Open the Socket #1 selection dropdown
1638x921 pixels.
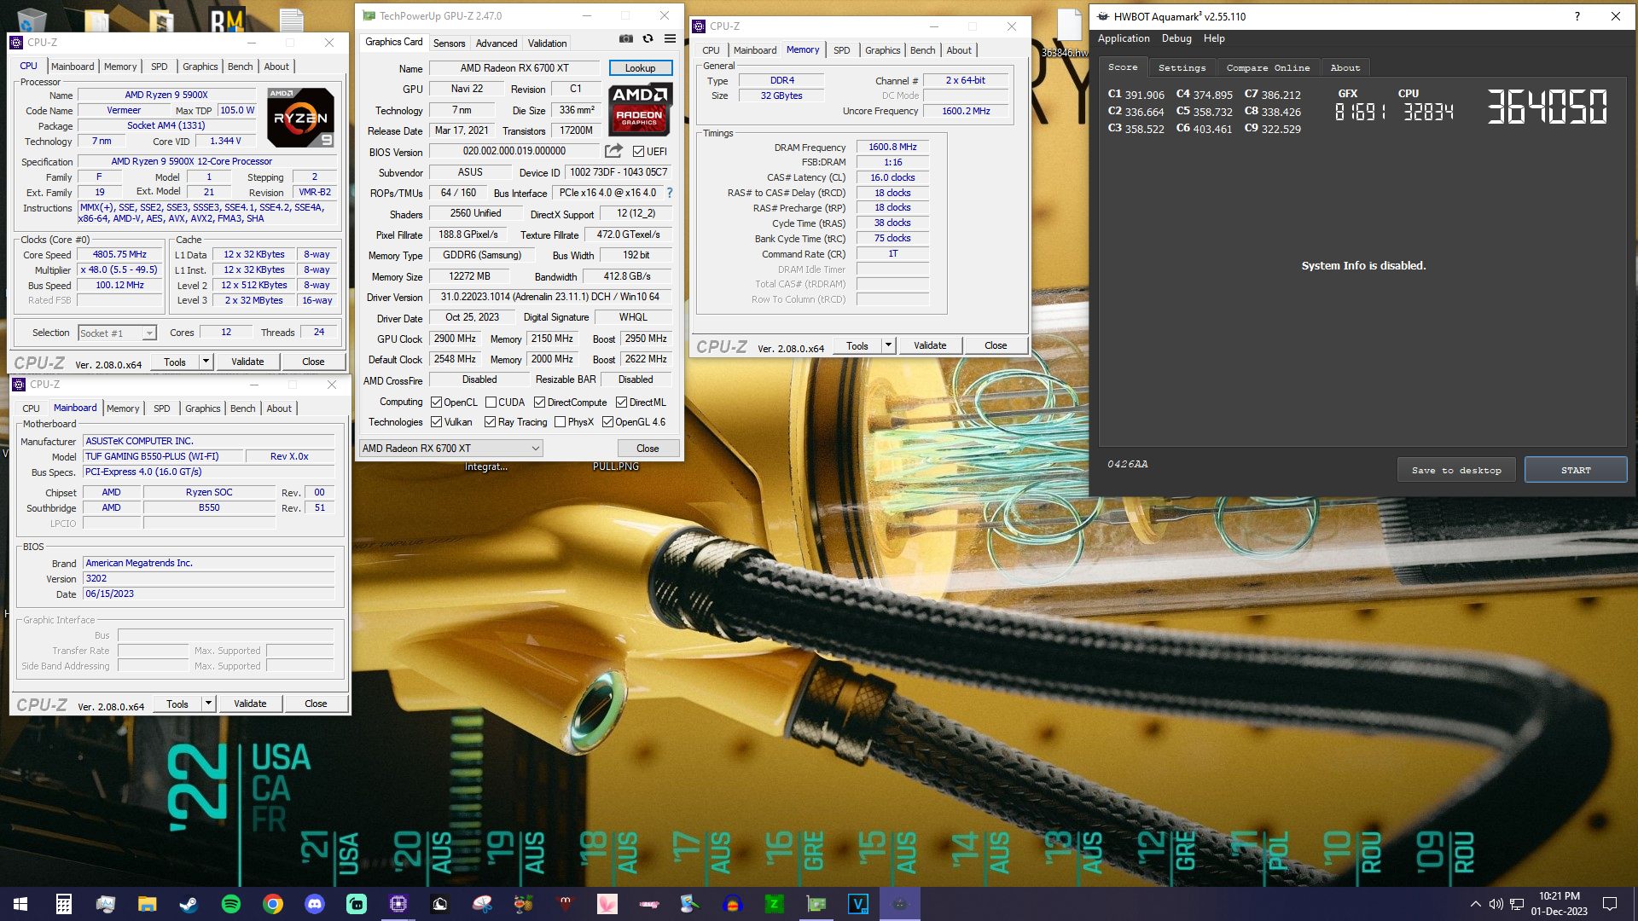coord(117,333)
